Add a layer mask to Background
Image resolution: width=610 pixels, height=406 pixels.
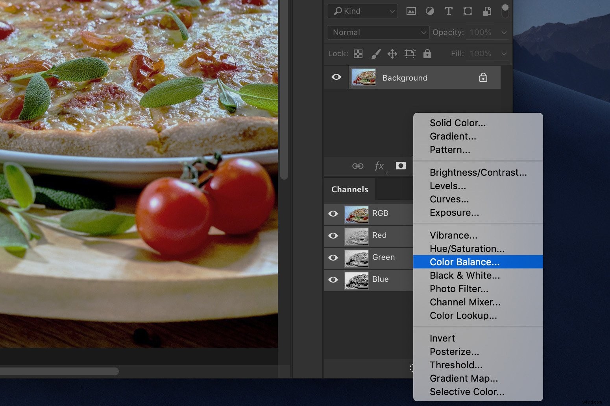(x=401, y=166)
